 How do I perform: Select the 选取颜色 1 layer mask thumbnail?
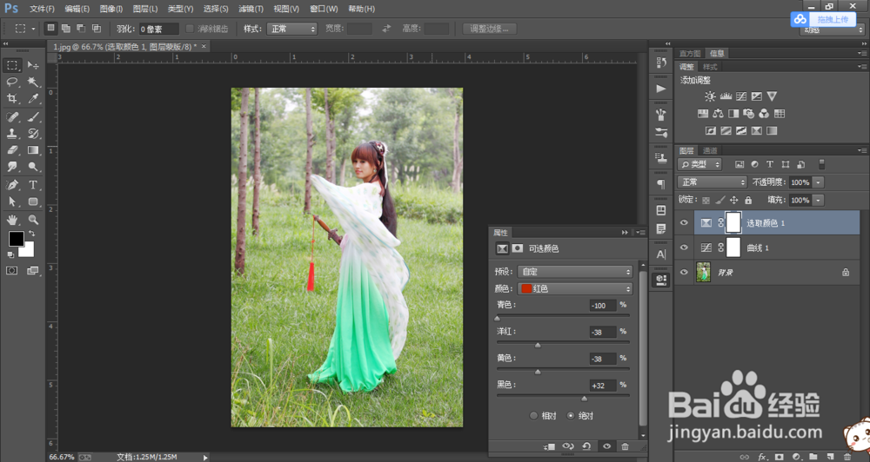coord(733,222)
